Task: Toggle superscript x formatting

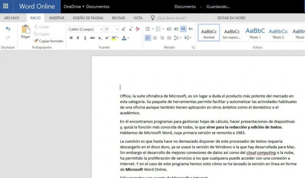Action: click(107, 38)
